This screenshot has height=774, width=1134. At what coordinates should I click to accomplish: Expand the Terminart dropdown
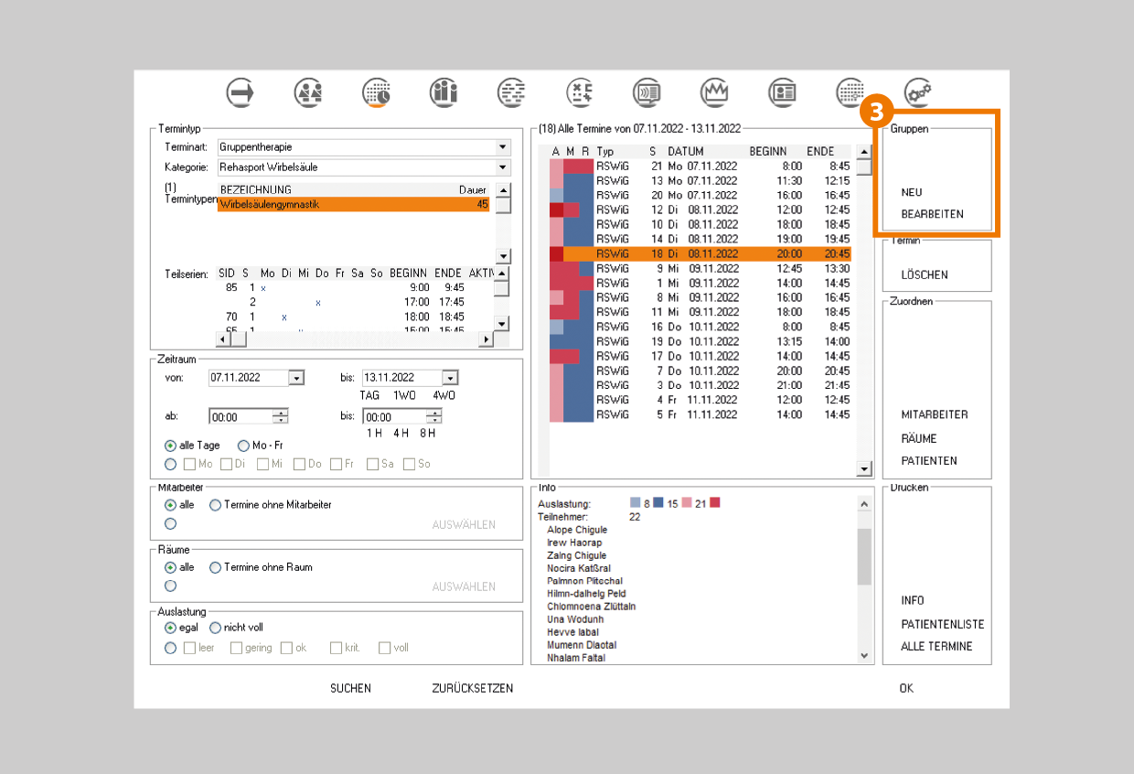pyautogui.click(x=502, y=147)
